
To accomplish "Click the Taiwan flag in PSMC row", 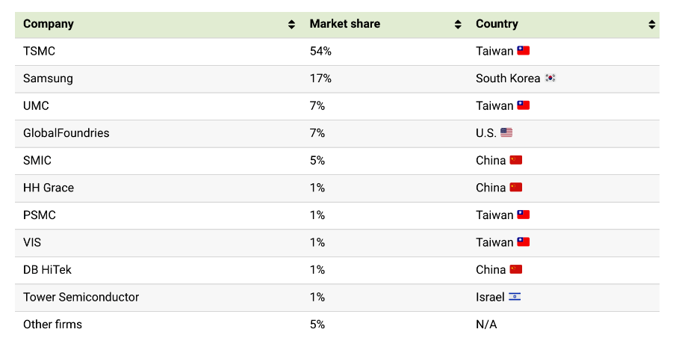I will pyautogui.click(x=523, y=215).
